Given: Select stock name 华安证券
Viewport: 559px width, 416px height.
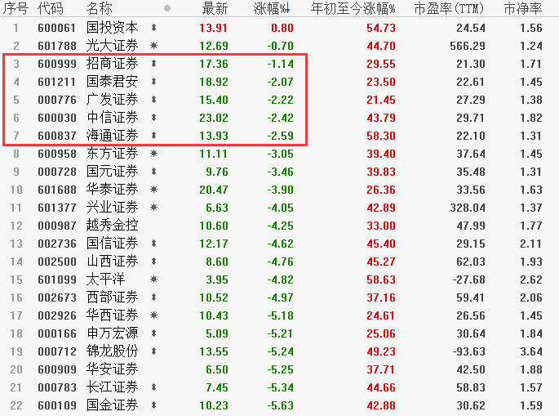Looking at the screenshot, I should (112, 369).
